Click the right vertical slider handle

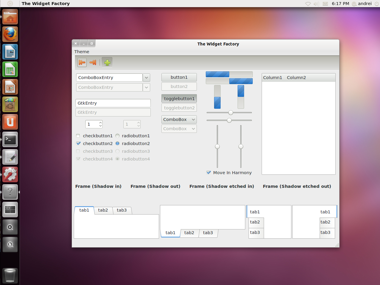241,147
